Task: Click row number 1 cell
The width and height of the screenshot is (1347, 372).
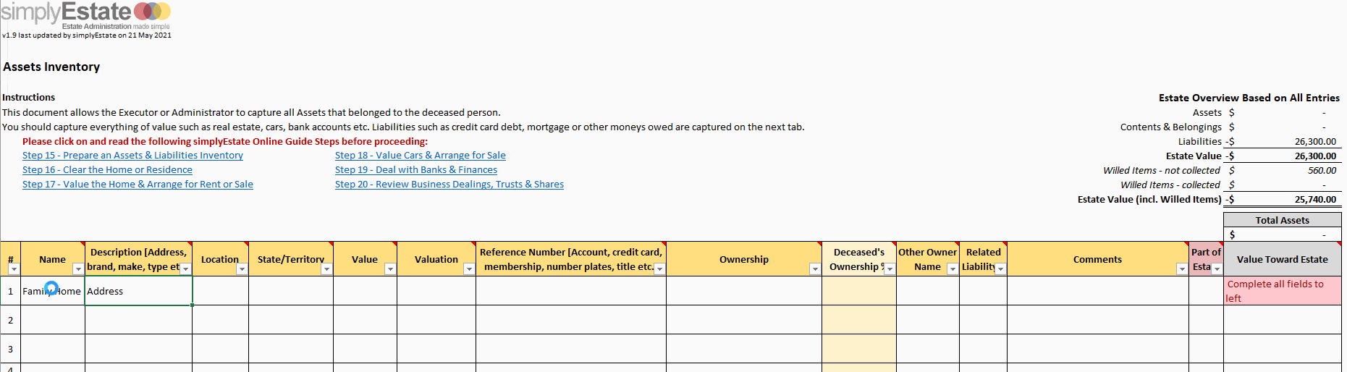Action: click(10, 291)
